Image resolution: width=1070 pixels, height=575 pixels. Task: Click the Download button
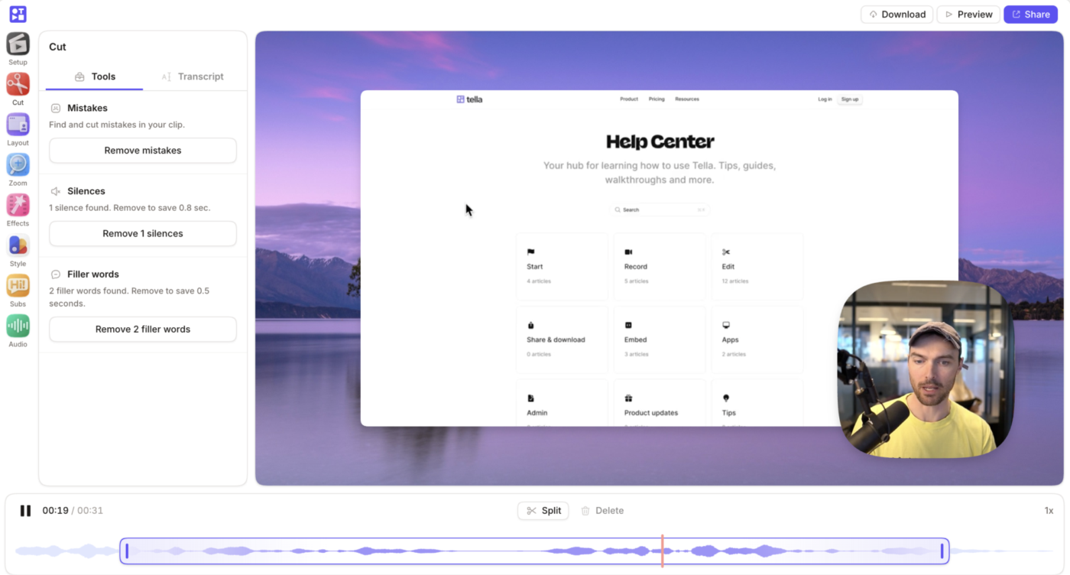(x=897, y=15)
